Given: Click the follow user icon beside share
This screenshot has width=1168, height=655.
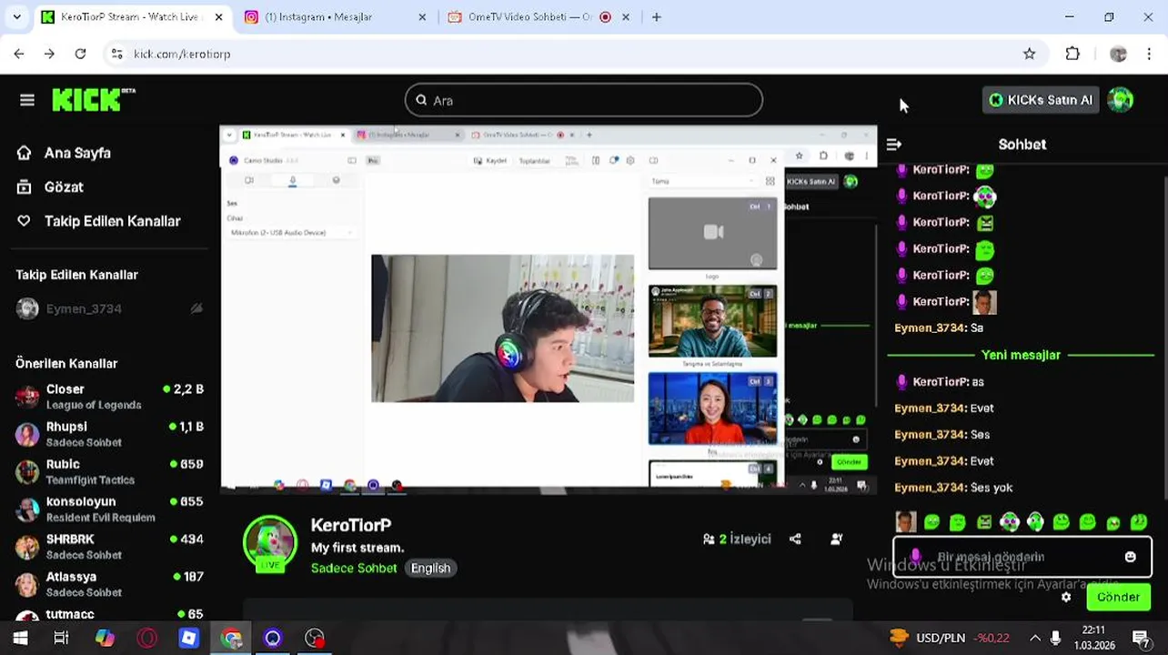Looking at the screenshot, I should (x=837, y=539).
